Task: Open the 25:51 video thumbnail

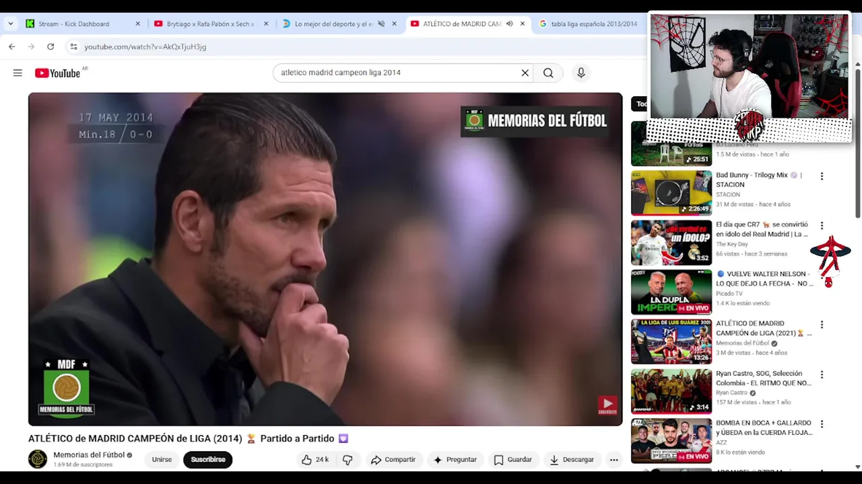Action: [671, 144]
